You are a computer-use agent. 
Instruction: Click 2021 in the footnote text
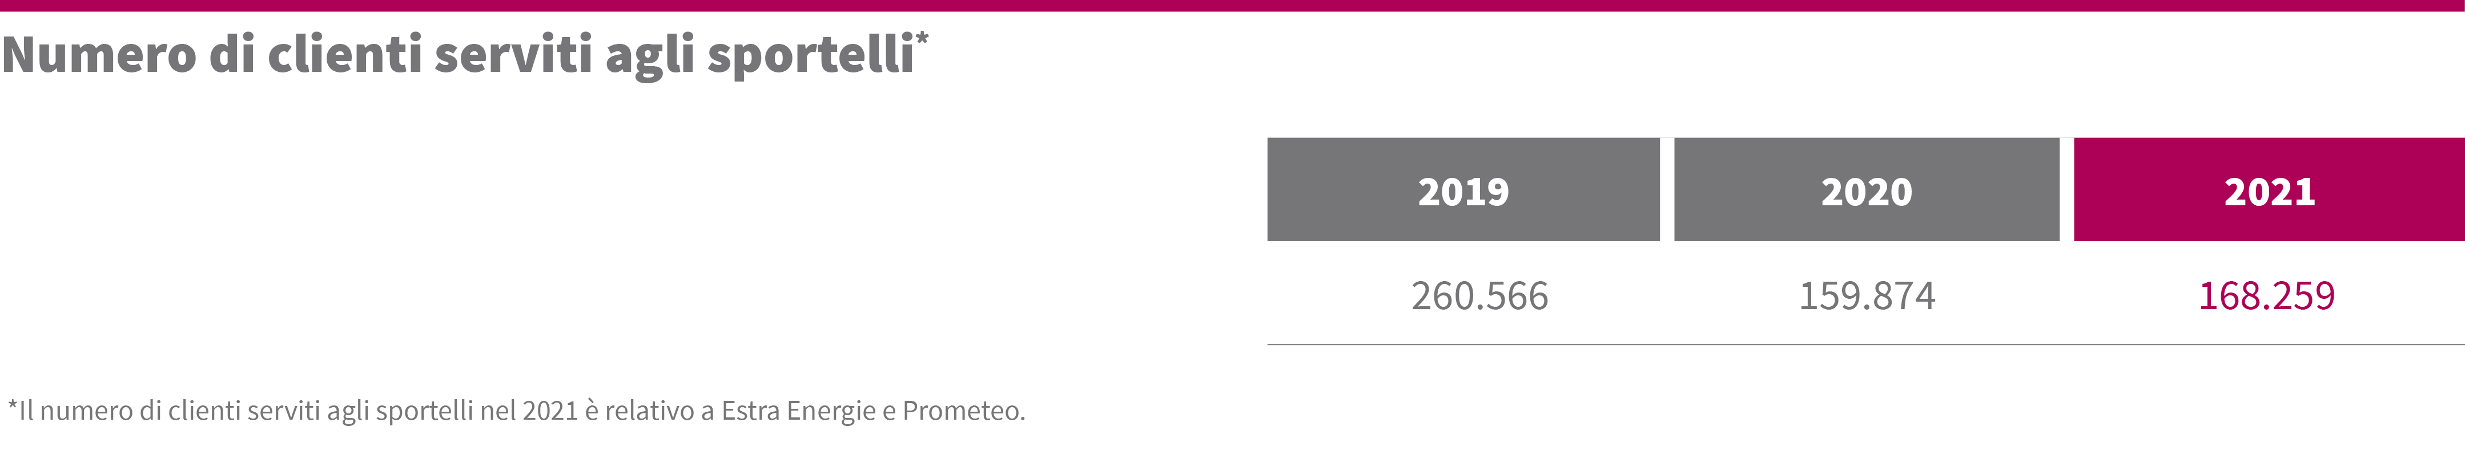(550, 411)
